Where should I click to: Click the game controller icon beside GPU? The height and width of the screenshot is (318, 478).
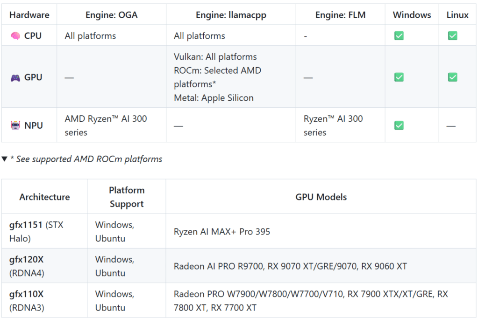(x=15, y=77)
